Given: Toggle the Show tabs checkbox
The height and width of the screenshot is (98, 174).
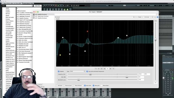Looking at the screenshot, I should pos(85,85).
